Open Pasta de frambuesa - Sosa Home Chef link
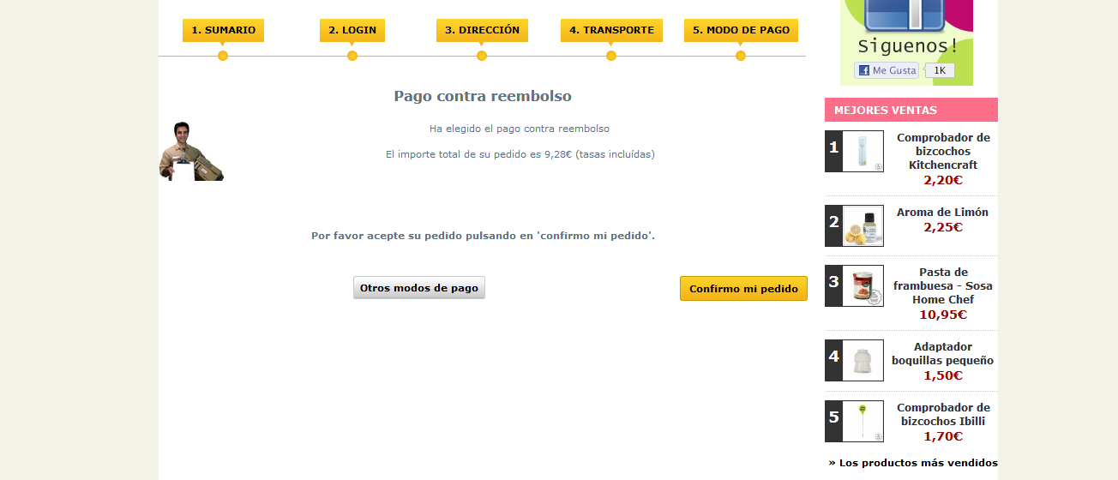This screenshot has height=480, width=1118. point(943,285)
